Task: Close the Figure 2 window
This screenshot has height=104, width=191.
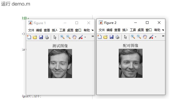Action: 159,23
